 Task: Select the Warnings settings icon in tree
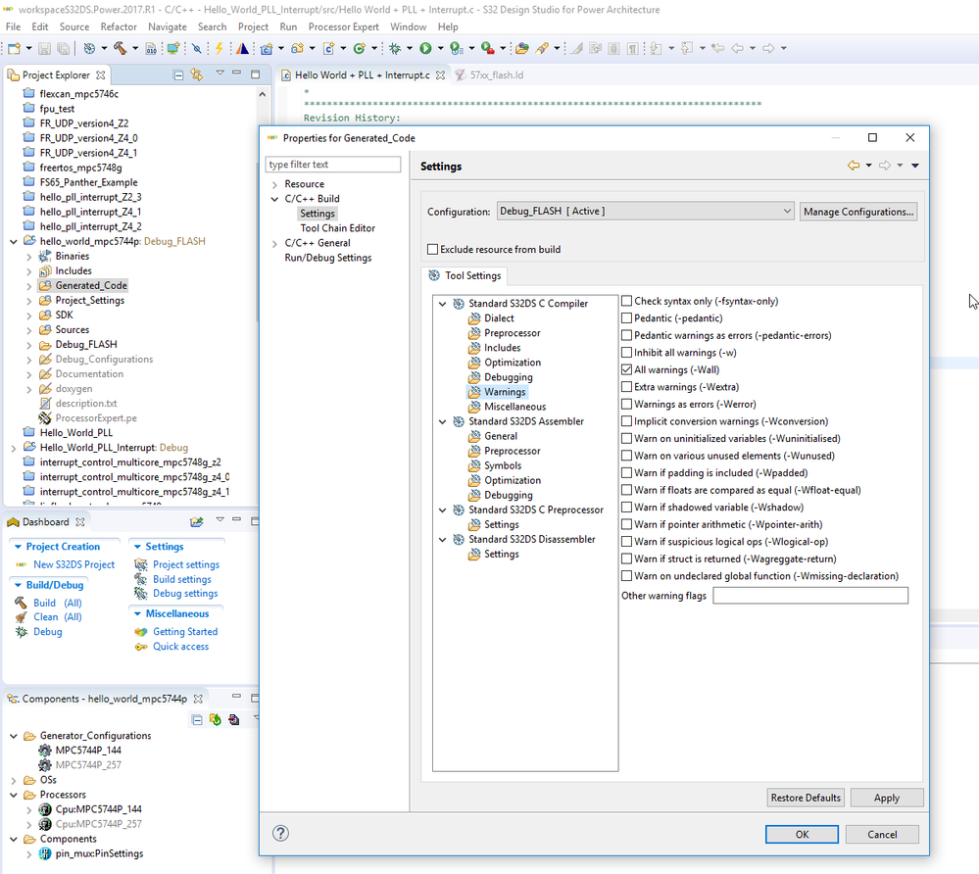[x=474, y=392]
